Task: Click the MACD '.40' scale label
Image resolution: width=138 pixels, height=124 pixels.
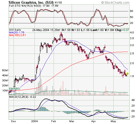Action: [x=133, y=100]
